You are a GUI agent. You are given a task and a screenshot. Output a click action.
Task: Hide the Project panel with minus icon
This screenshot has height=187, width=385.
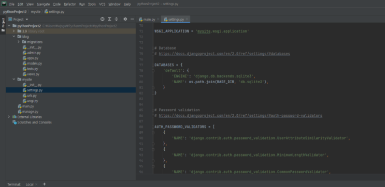click(132, 19)
